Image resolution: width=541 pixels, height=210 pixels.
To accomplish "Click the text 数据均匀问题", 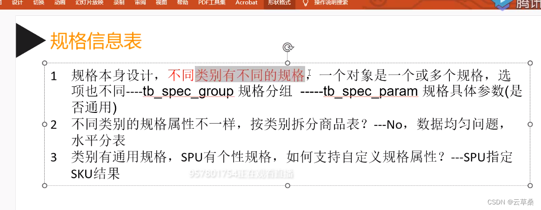I will (457, 124).
